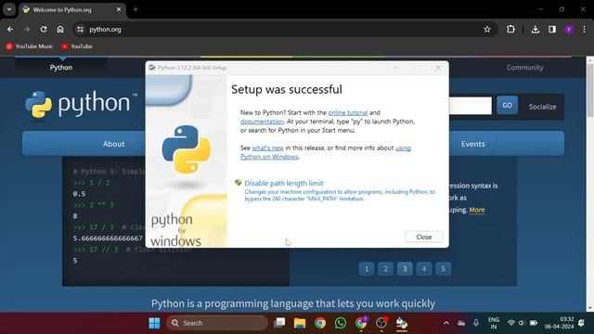Select the Welcome to Python.org tab
594x334 pixels.
click(x=72, y=10)
